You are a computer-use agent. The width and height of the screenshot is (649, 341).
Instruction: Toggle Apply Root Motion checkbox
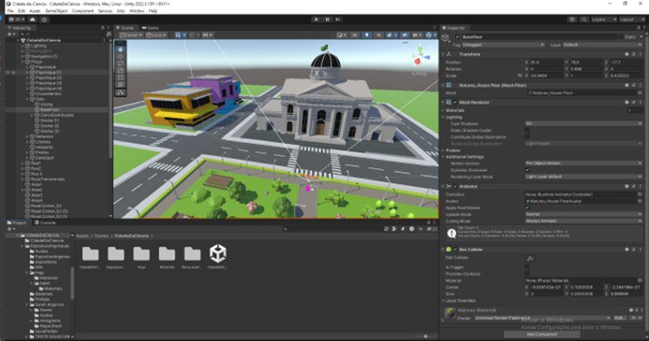pos(527,207)
